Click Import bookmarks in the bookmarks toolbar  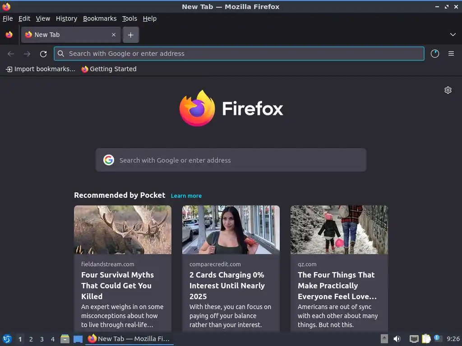click(x=41, y=69)
